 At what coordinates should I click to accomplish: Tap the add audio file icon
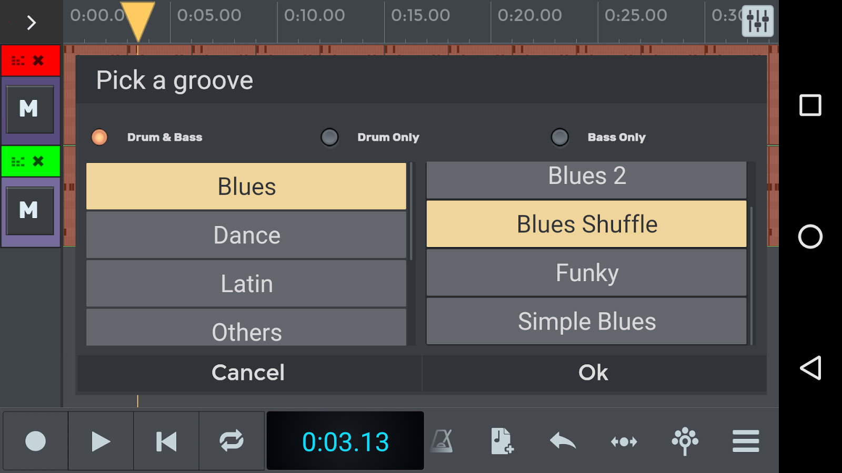coord(502,441)
